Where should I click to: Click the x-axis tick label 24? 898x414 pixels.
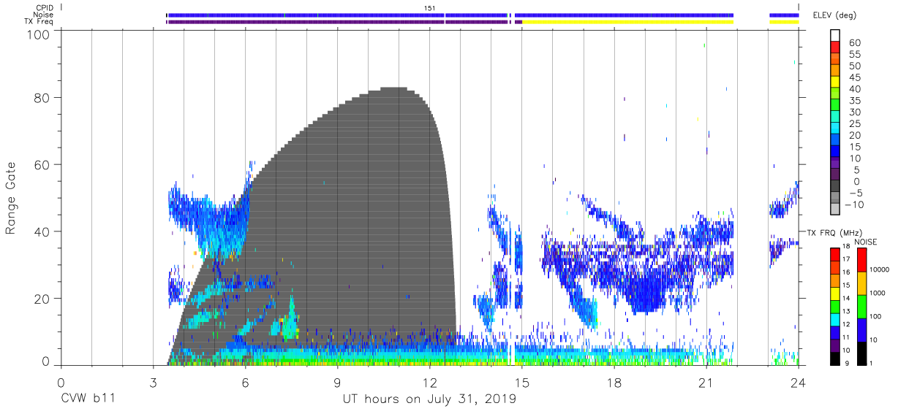point(798,382)
